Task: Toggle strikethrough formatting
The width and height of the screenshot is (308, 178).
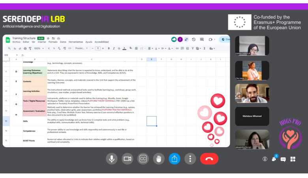Action: [x=119, y=48]
